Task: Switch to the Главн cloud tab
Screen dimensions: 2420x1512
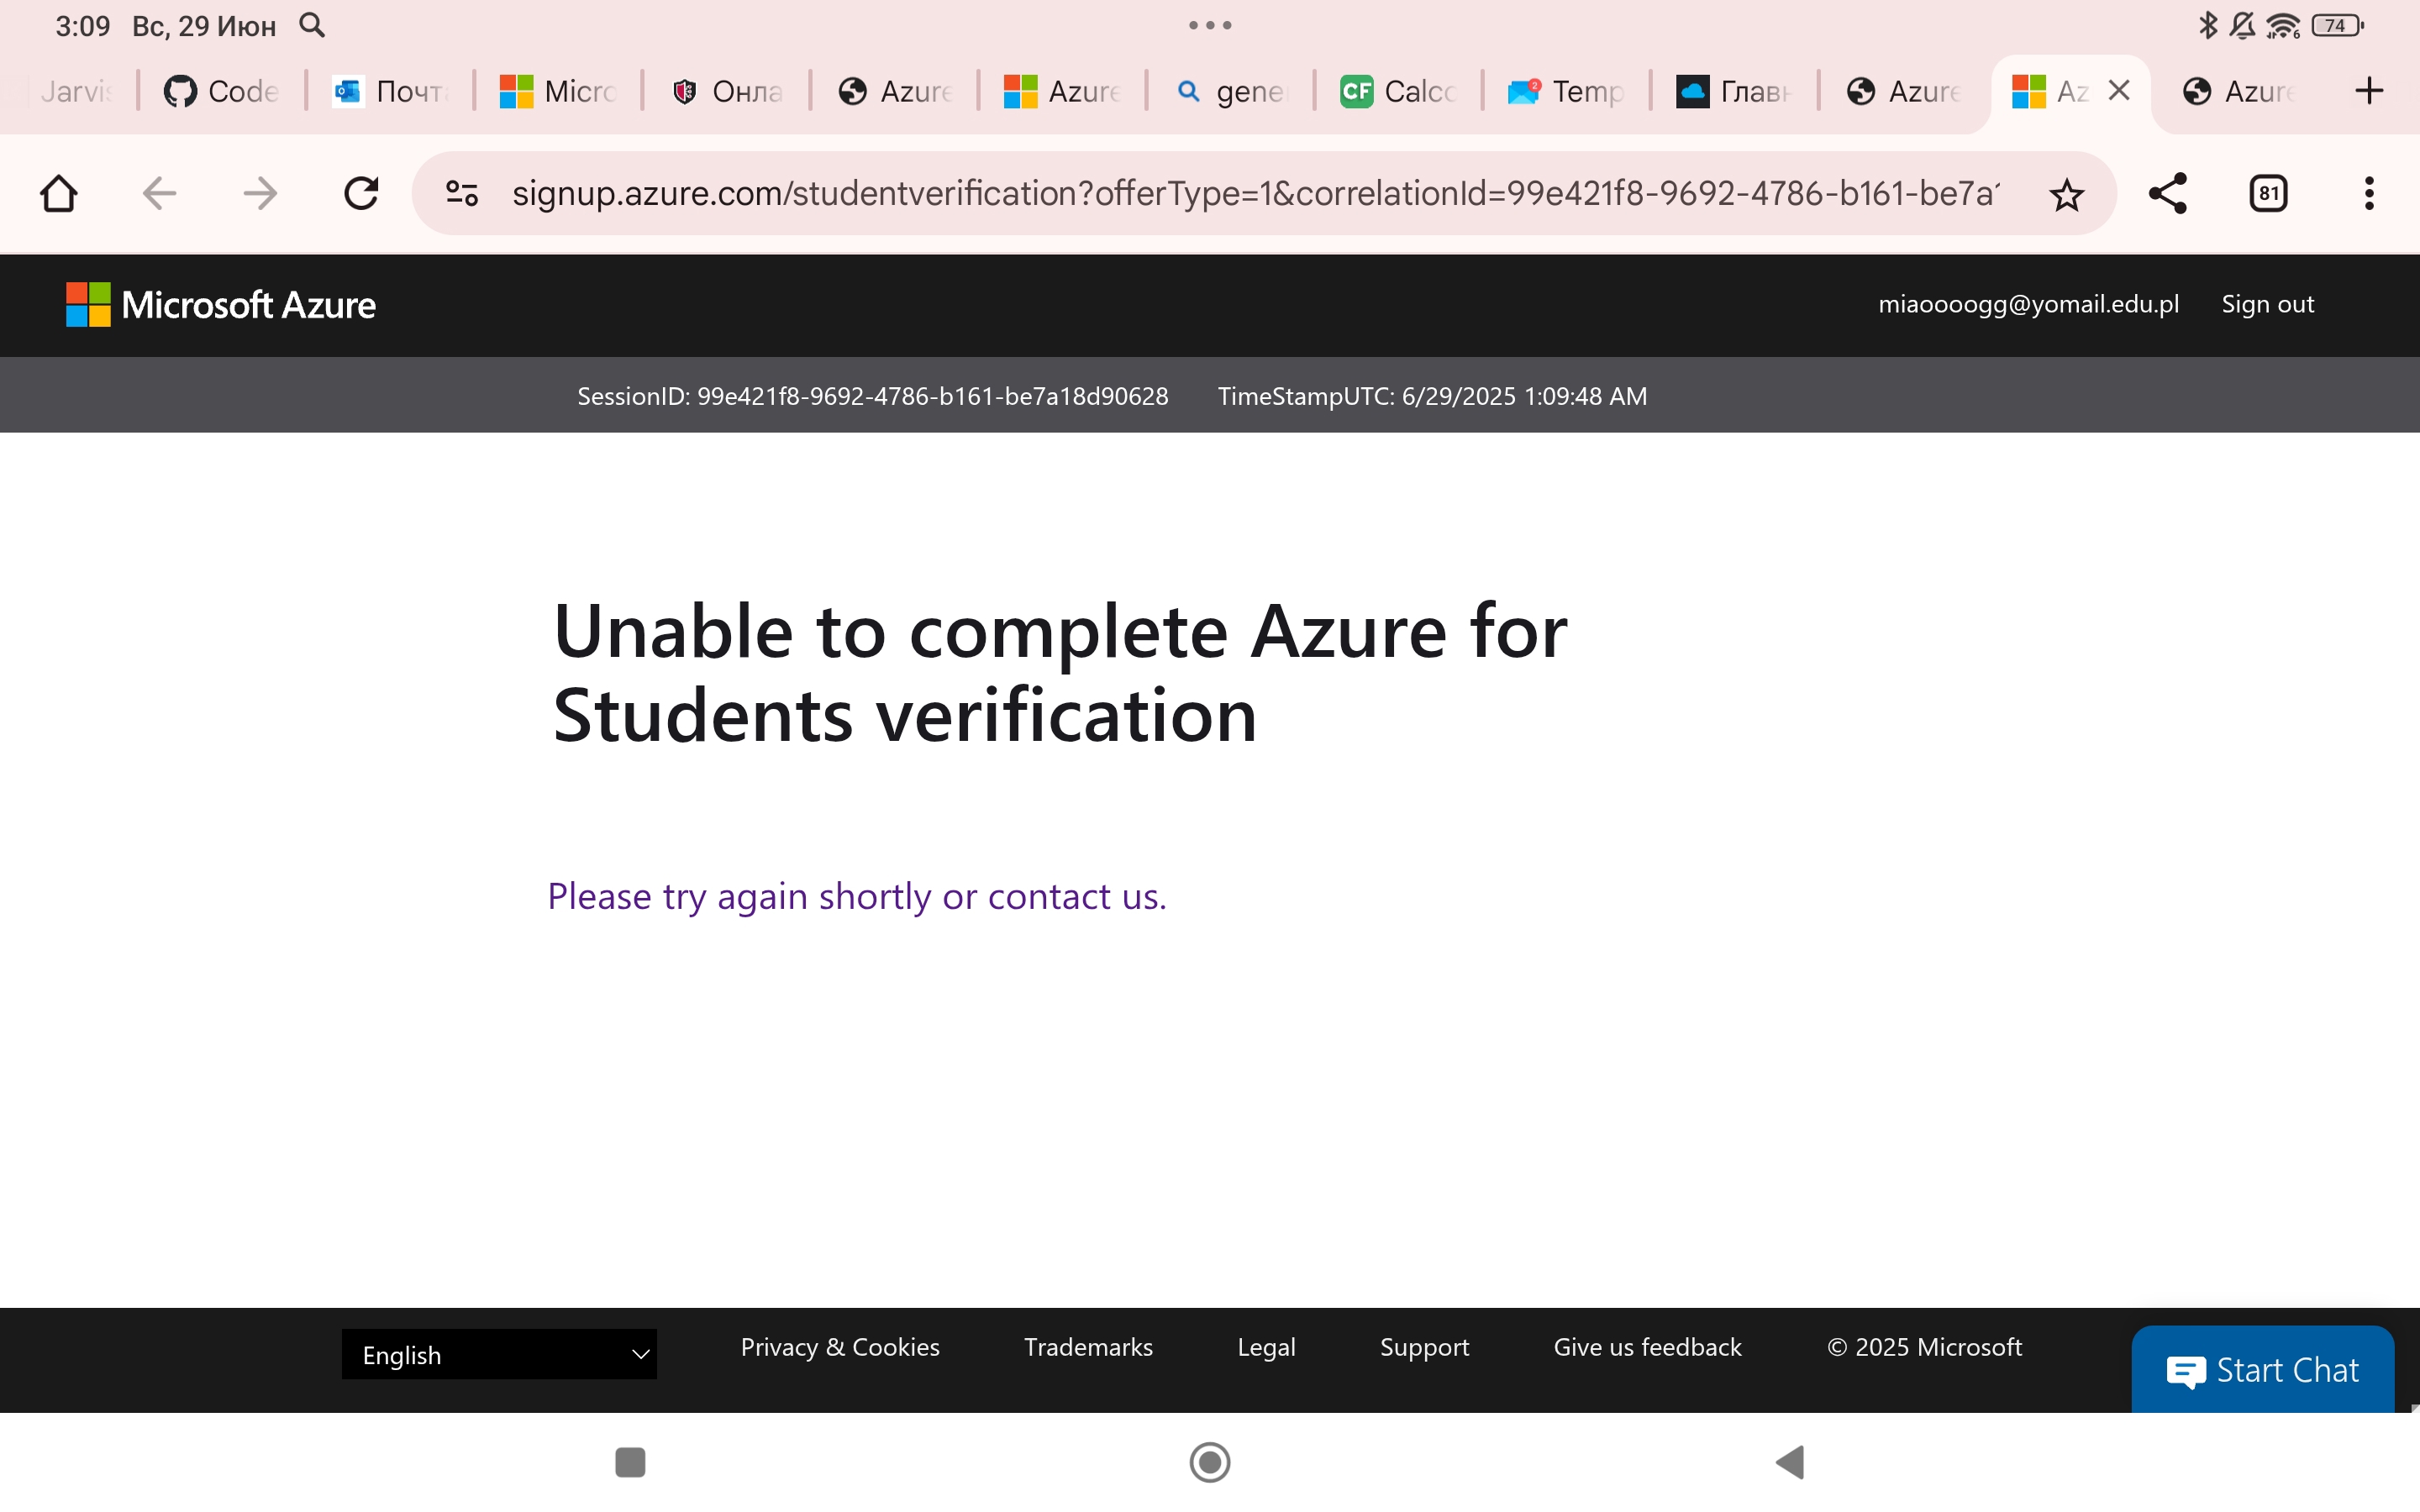Action: [x=1733, y=91]
